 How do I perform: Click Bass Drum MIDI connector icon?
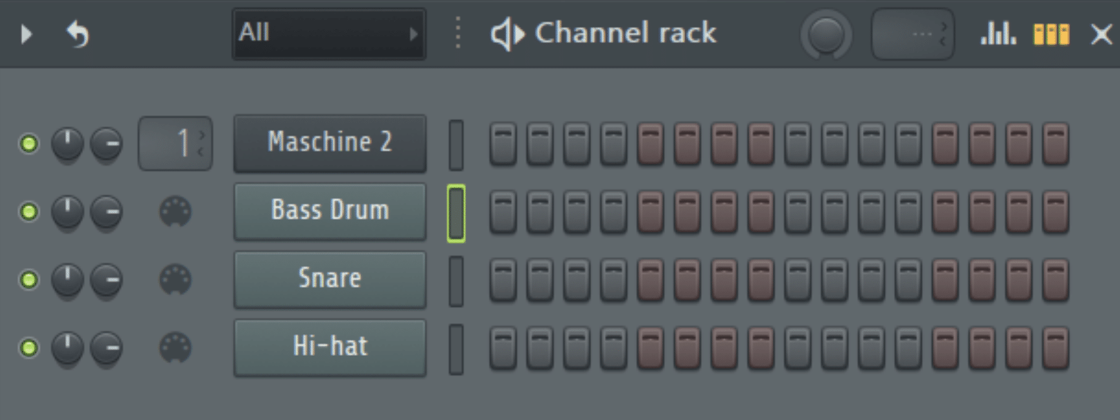[x=175, y=211]
